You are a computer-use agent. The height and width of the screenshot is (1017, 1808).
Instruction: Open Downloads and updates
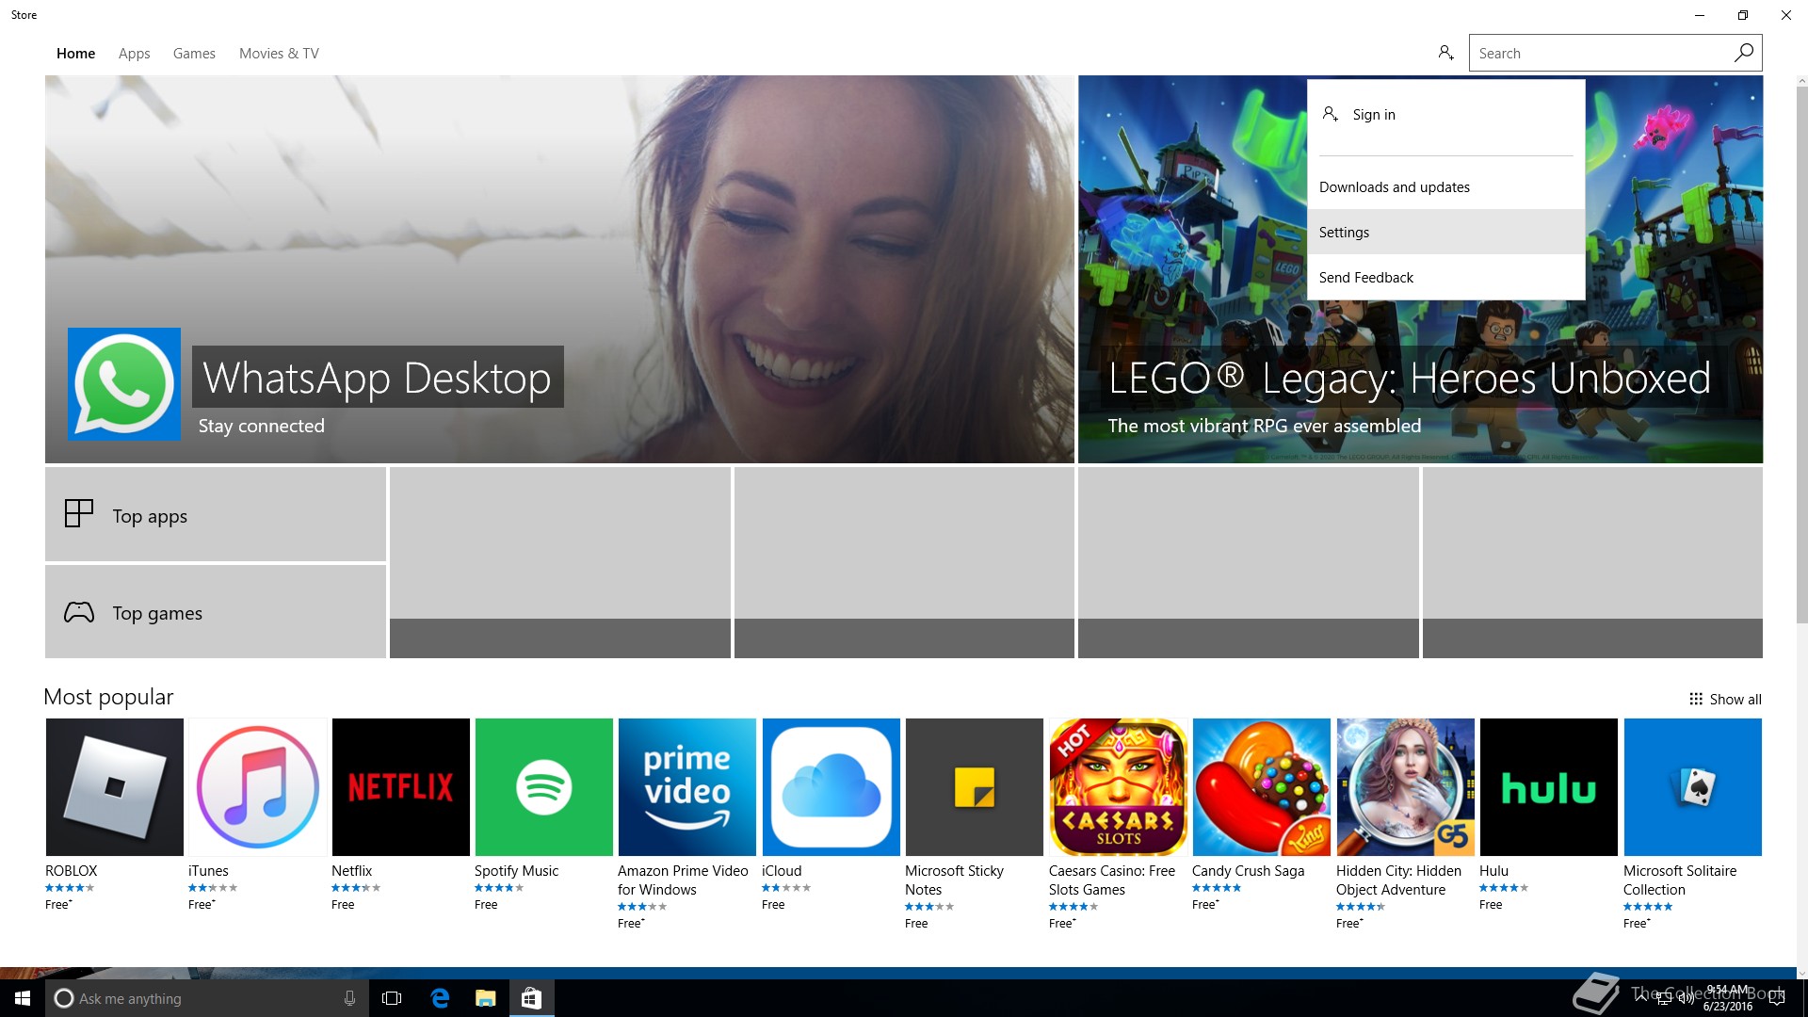pyautogui.click(x=1445, y=186)
